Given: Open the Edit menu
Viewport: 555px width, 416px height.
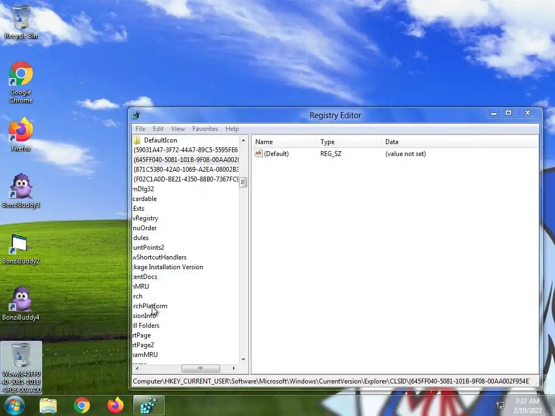Looking at the screenshot, I should tap(158, 129).
